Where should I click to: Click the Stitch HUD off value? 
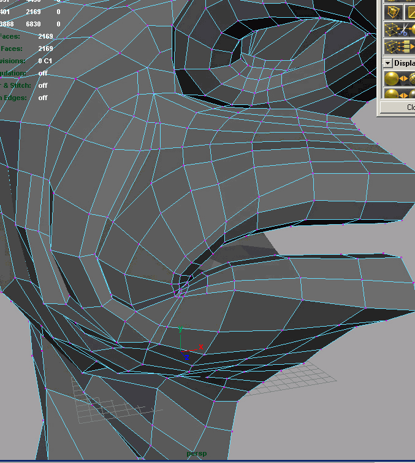tap(43, 85)
